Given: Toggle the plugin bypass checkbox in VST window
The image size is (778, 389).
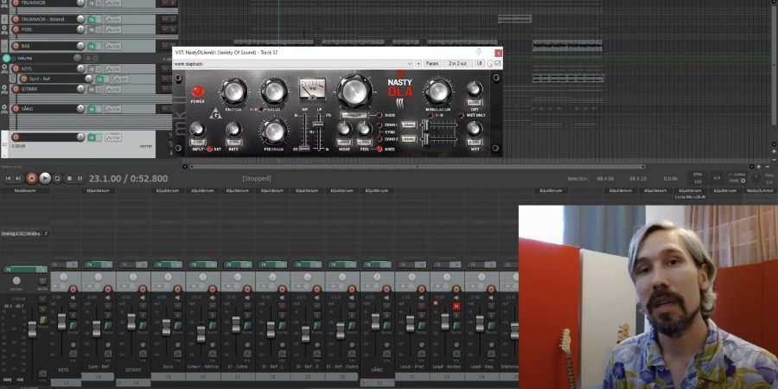Looking at the screenshot, I should [x=498, y=63].
